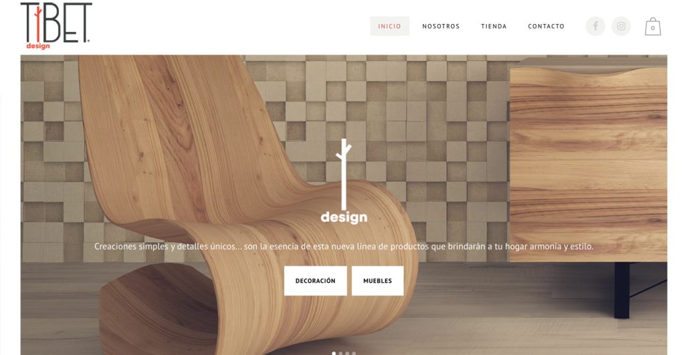Viewport: 685px width, 355px height.
Task: Switch to the second slide dot
Action: coord(340,353)
